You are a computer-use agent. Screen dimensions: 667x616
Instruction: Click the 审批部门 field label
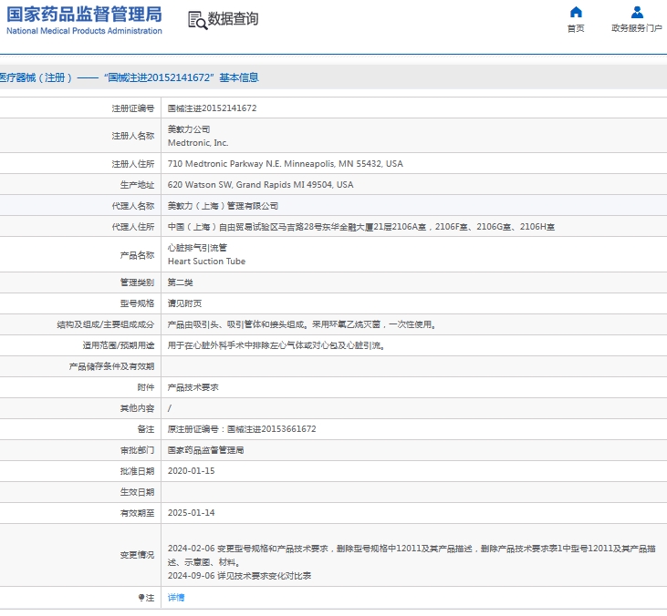(x=137, y=450)
